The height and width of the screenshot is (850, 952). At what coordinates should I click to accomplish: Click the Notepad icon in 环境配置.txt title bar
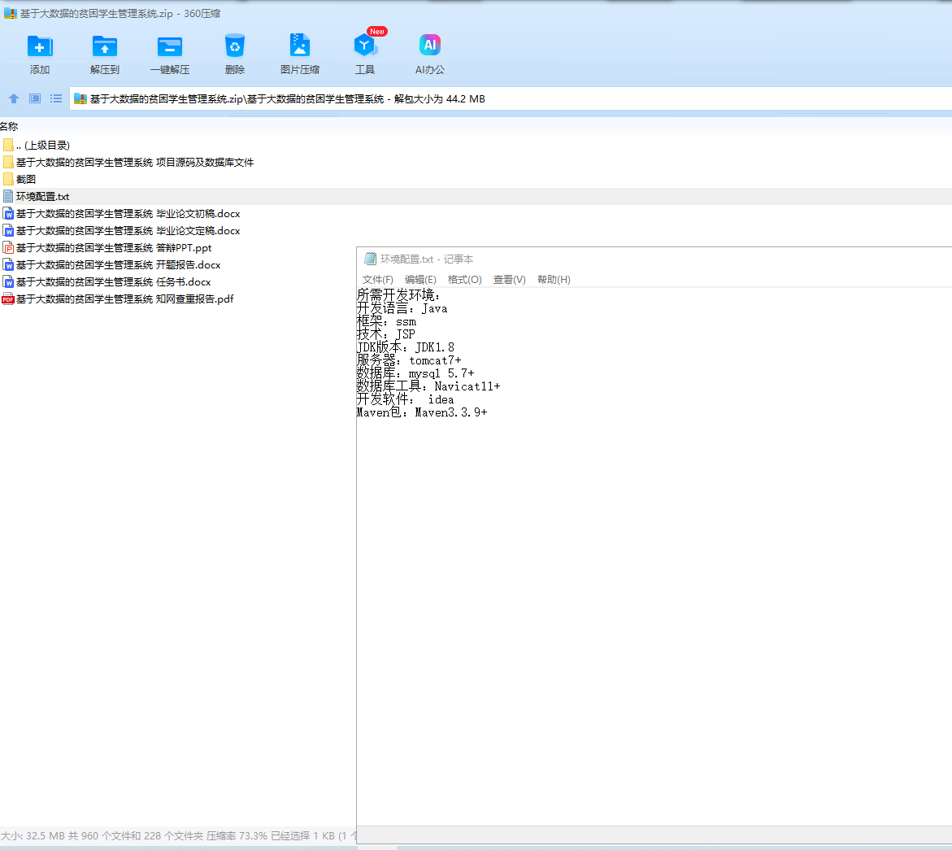click(x=370, y=259)
